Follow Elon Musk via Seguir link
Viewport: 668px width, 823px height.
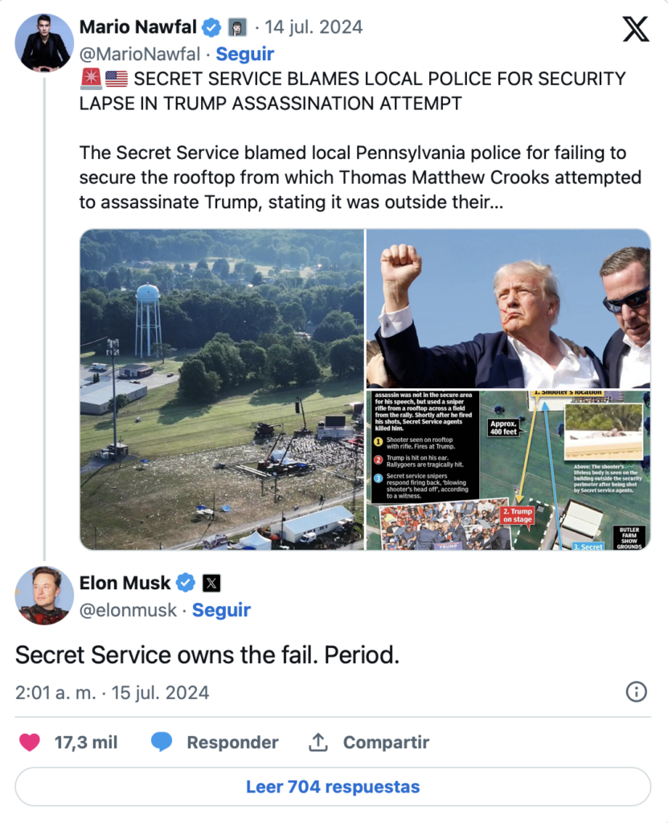(221, 610)
